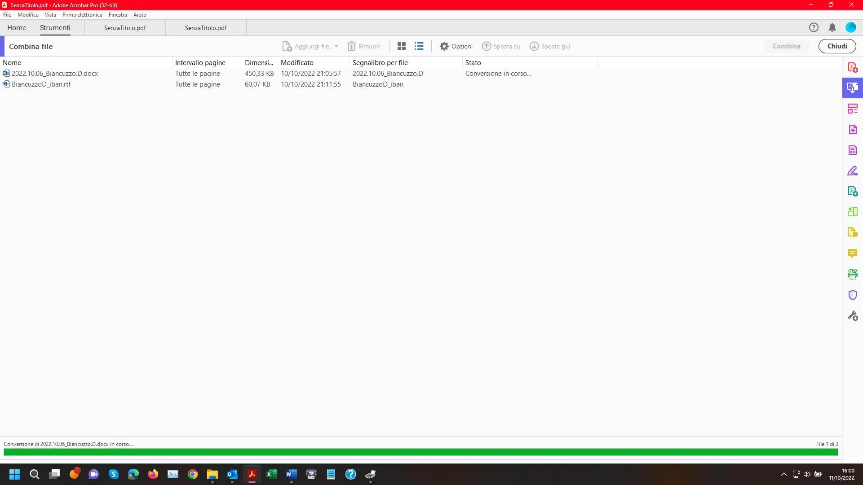Open the Comment tool in sidebar
Image resolution: width=863 pixels, height=485 pixels.
pos(852,253)
